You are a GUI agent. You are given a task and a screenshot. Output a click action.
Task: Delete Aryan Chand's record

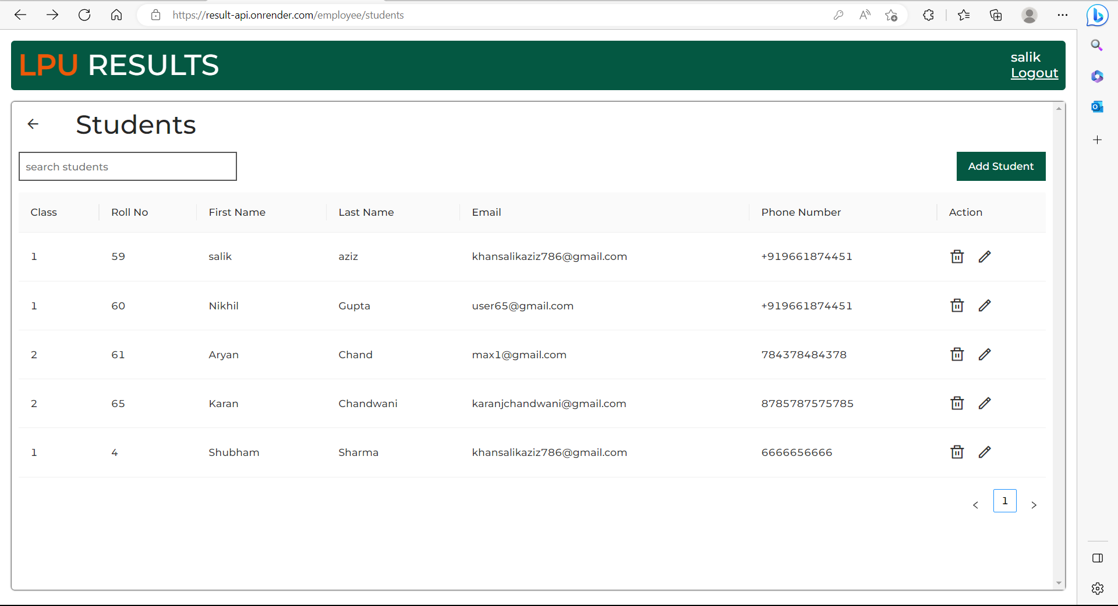pyautogui.click(x=957, y=354)
